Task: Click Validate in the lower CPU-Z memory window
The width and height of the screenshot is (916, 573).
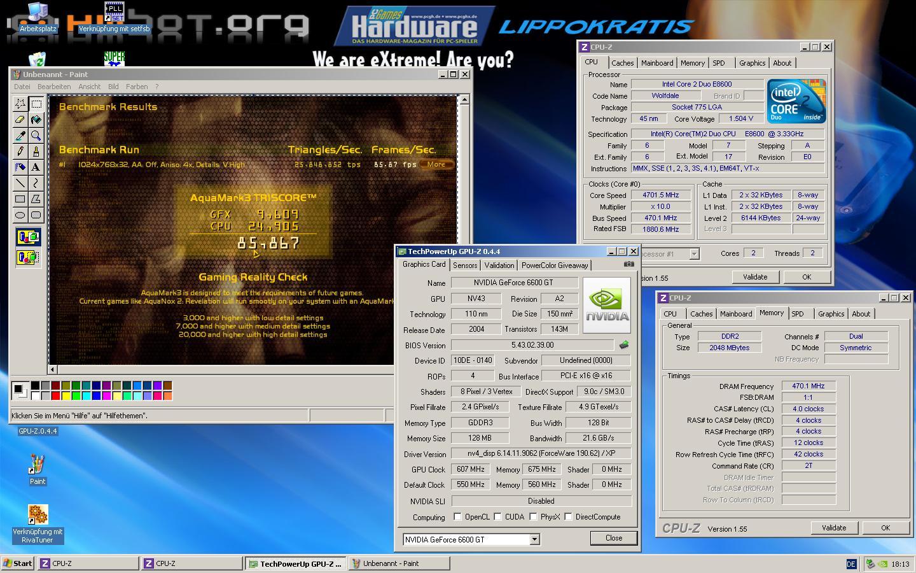Action: [834, 528]
